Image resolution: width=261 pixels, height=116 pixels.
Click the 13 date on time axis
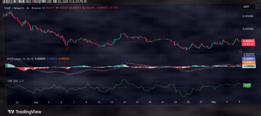point(112,102)
